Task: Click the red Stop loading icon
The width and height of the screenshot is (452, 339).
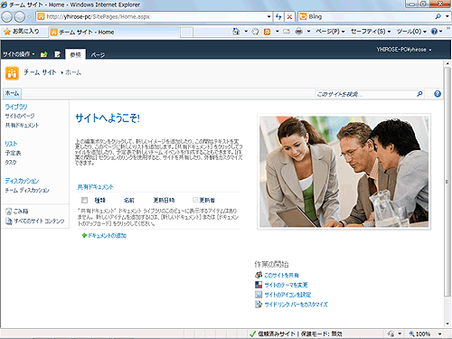Action: click(289, 17)
